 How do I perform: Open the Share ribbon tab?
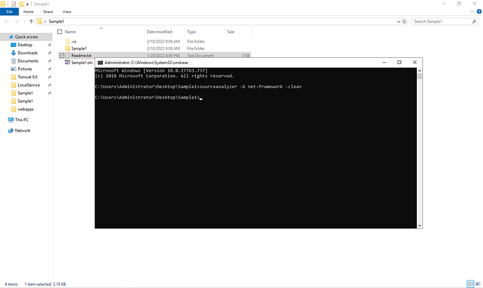tap(48, 12)
